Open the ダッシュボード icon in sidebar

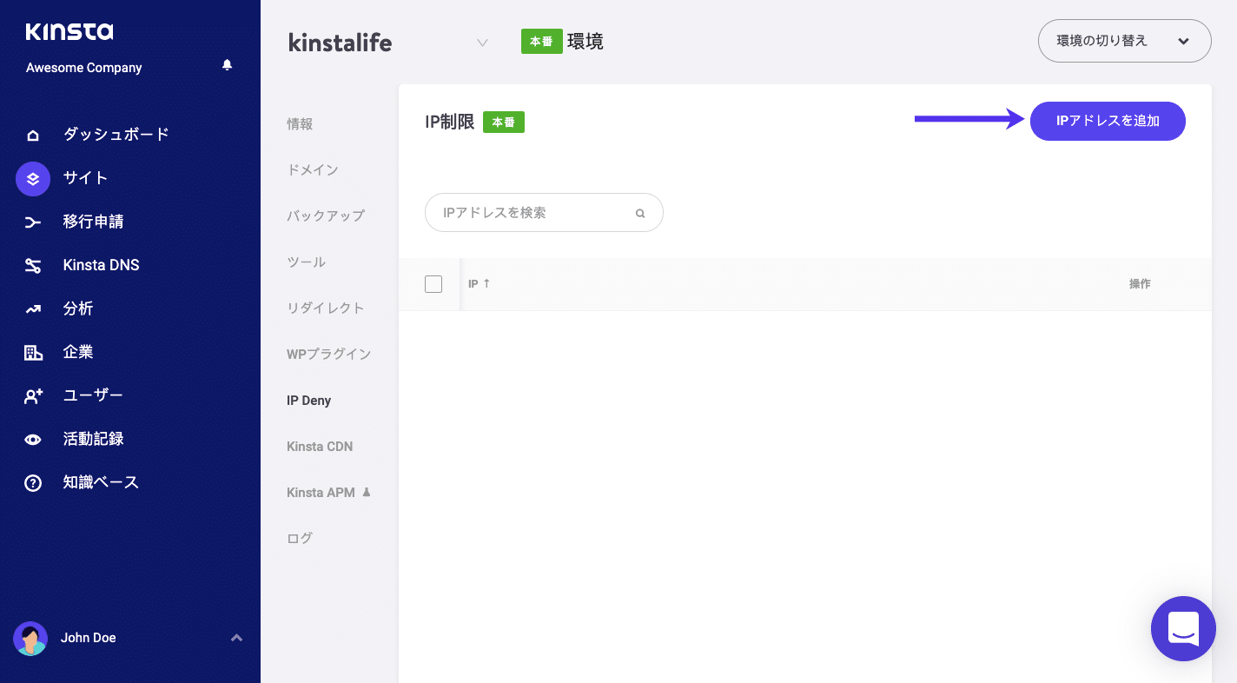[x=33, y=134]
